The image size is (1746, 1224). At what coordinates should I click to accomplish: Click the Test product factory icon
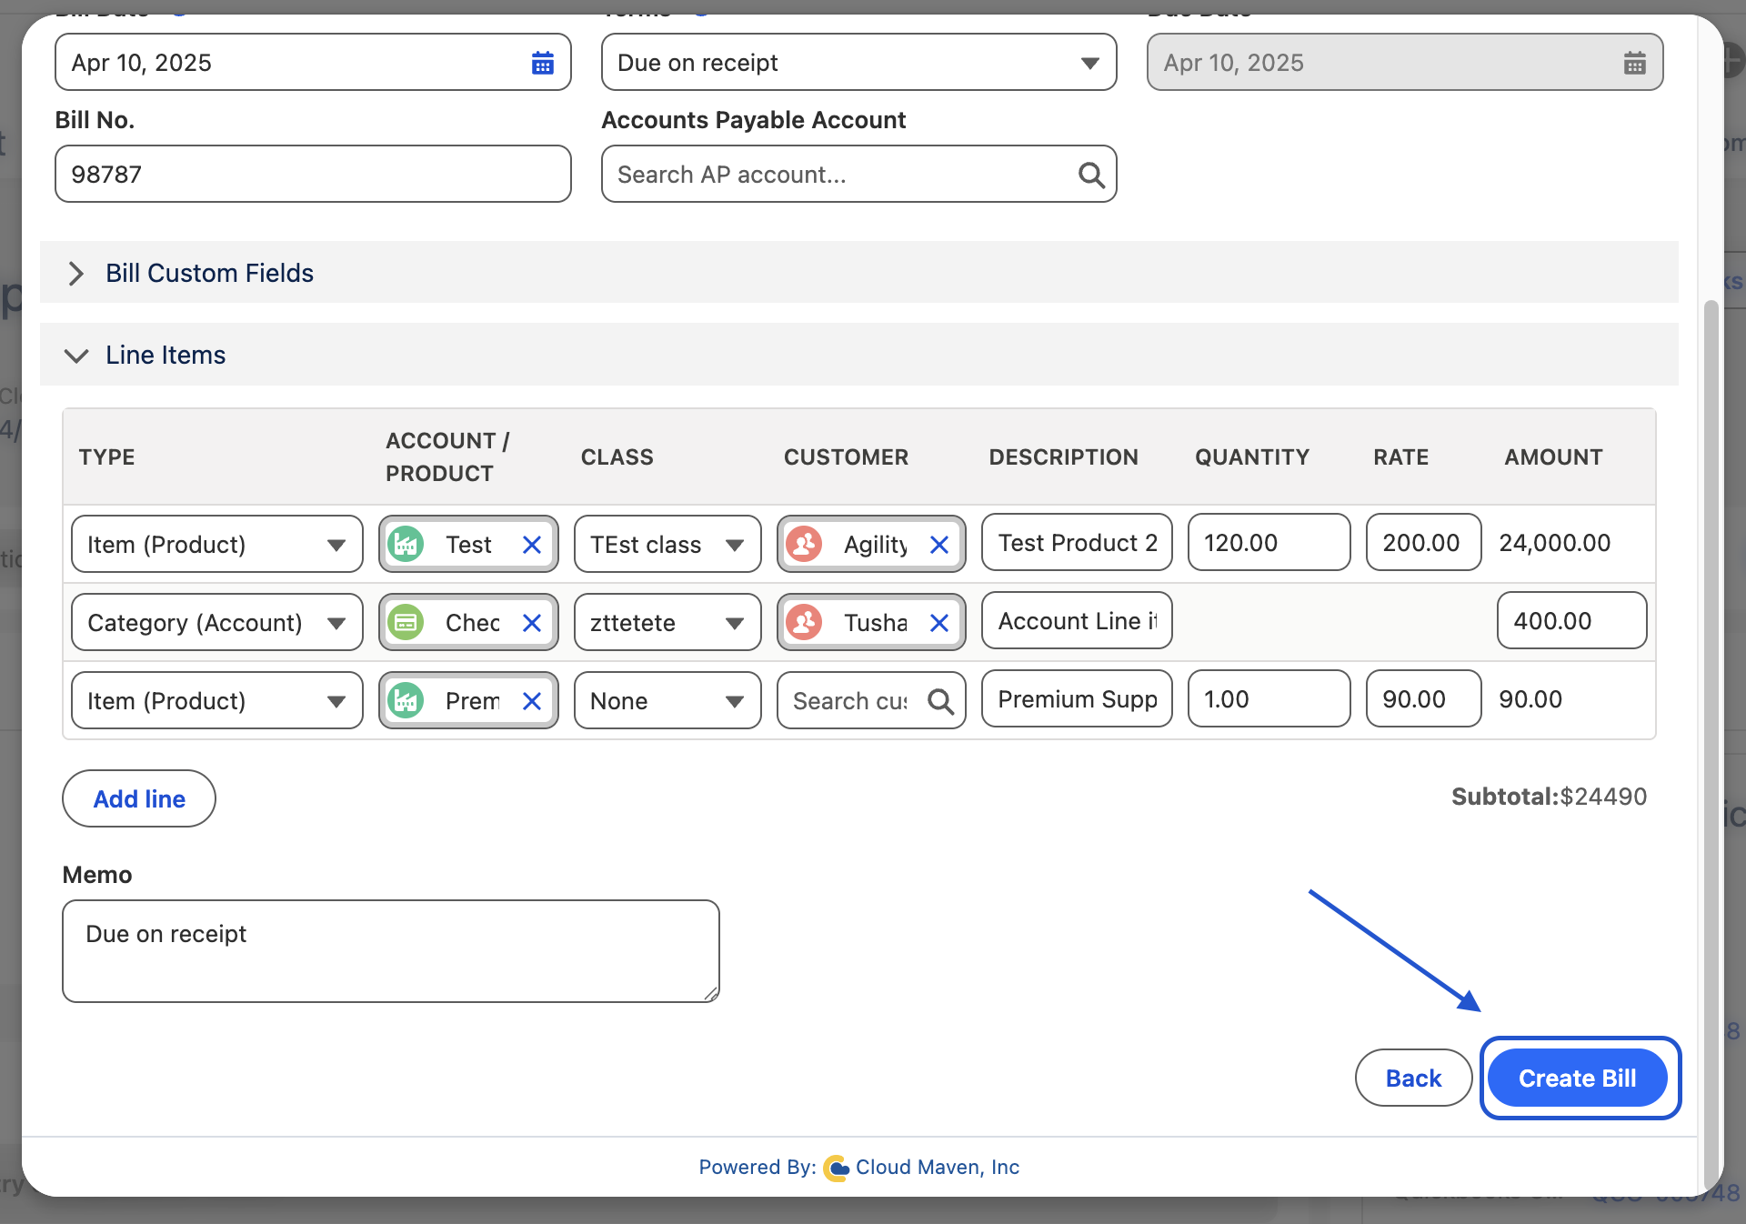406,545
